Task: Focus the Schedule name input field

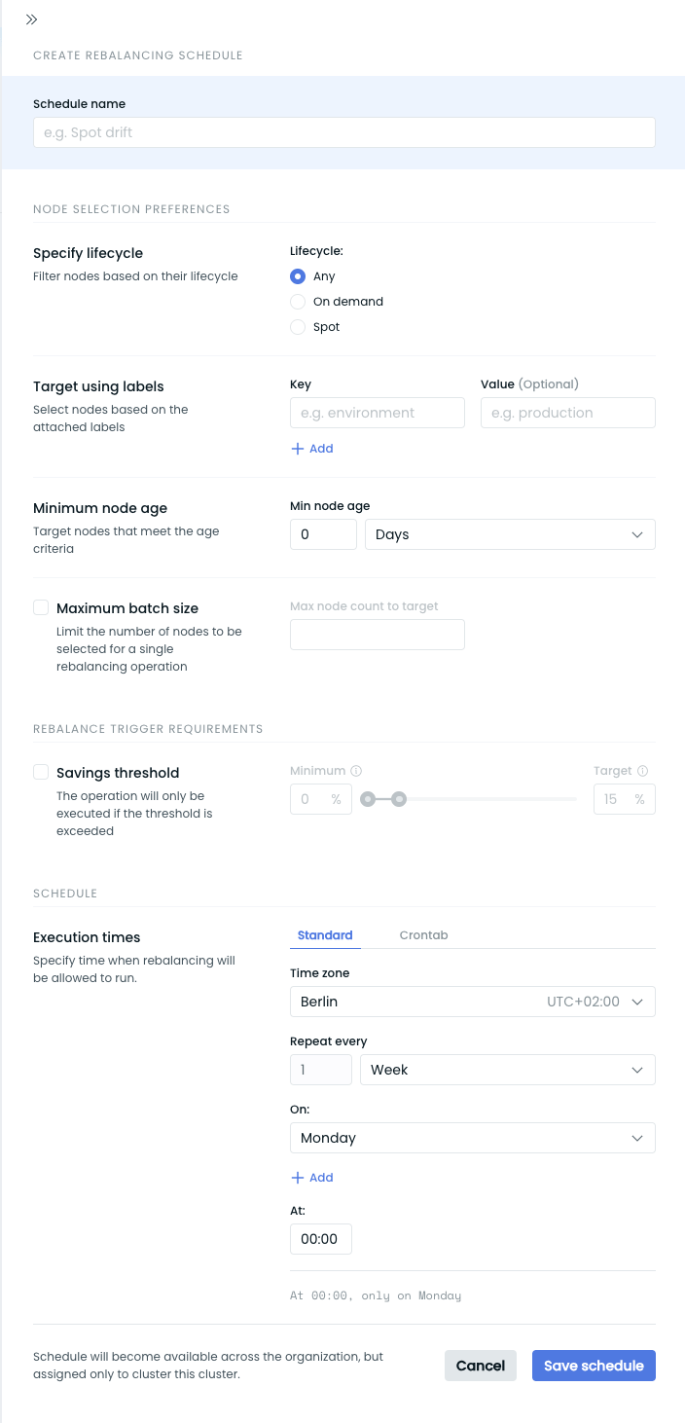Action: (x=344, y=132)
